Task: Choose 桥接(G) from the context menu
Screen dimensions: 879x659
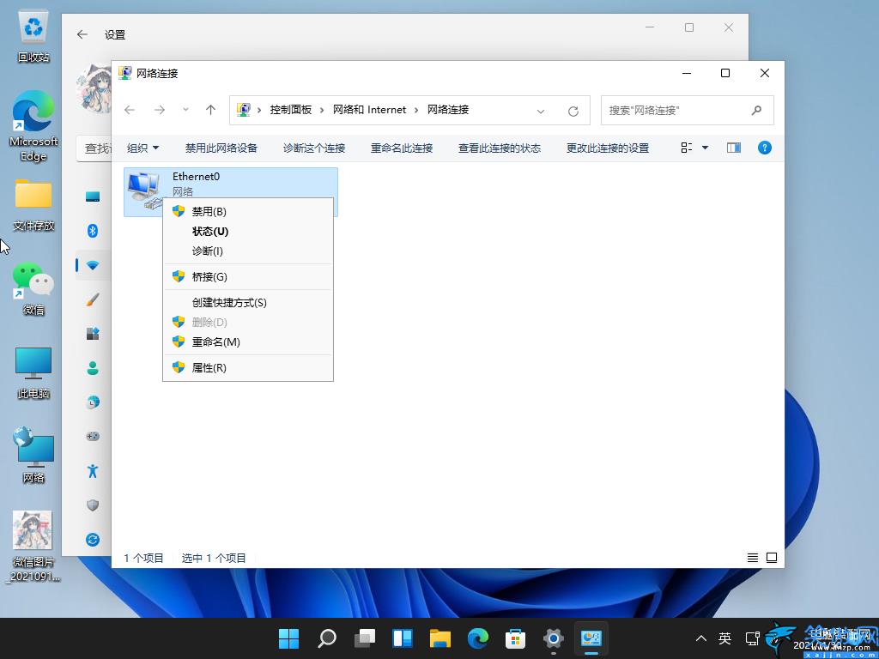Action: point(248,277)
